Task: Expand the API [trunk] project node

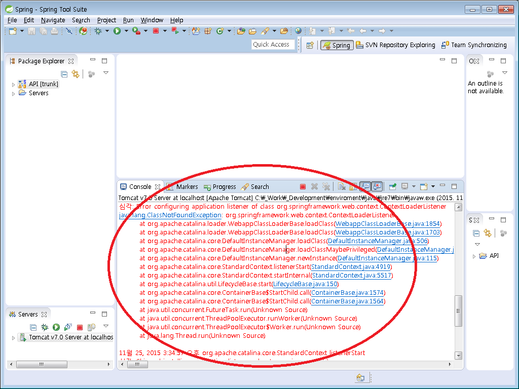Action: (x=13, y=85)
